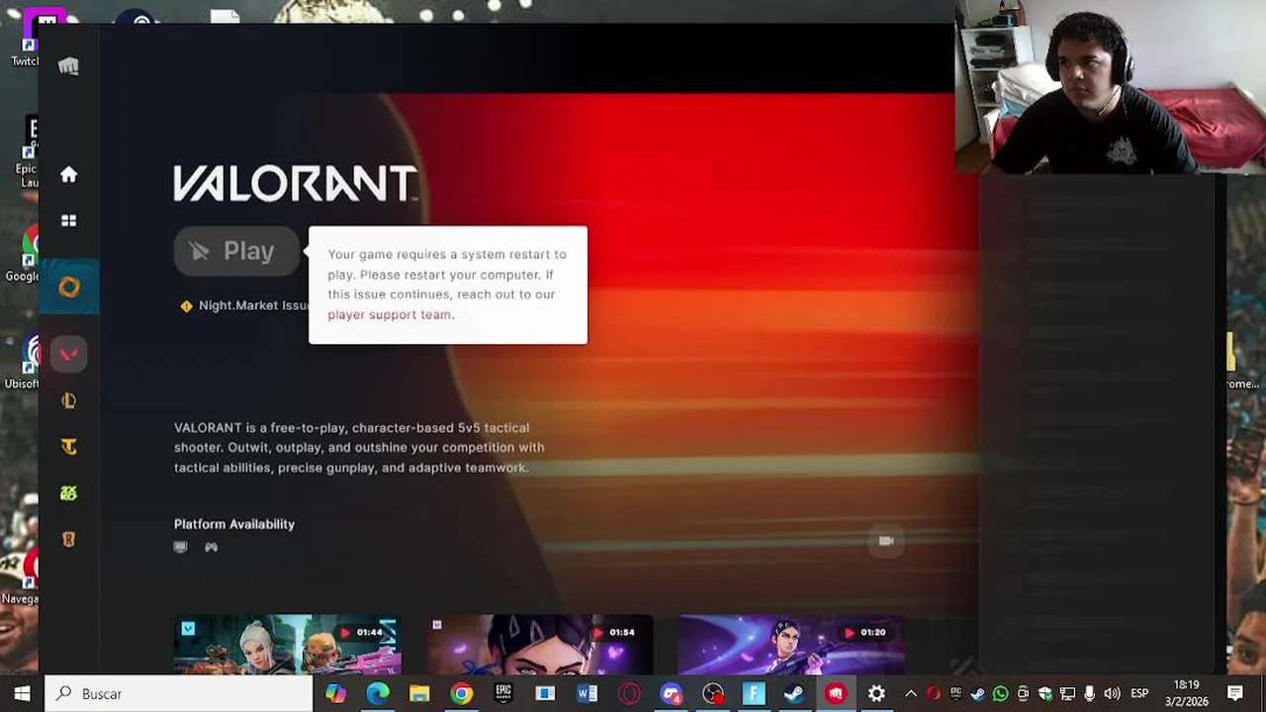Open Steam from the taskbar
Image resolution: width=1266 pixels, height=712 pixels.
[x=794, y=693]
